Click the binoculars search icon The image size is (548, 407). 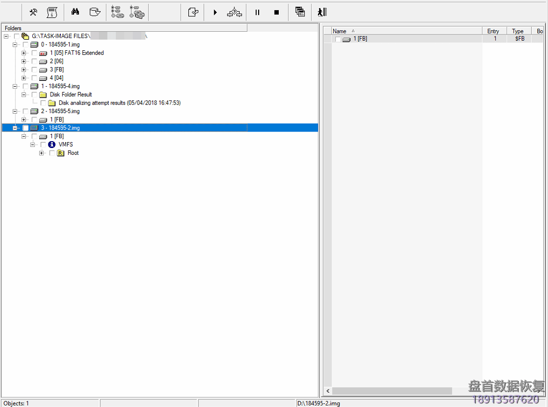(x=75, y=12)
